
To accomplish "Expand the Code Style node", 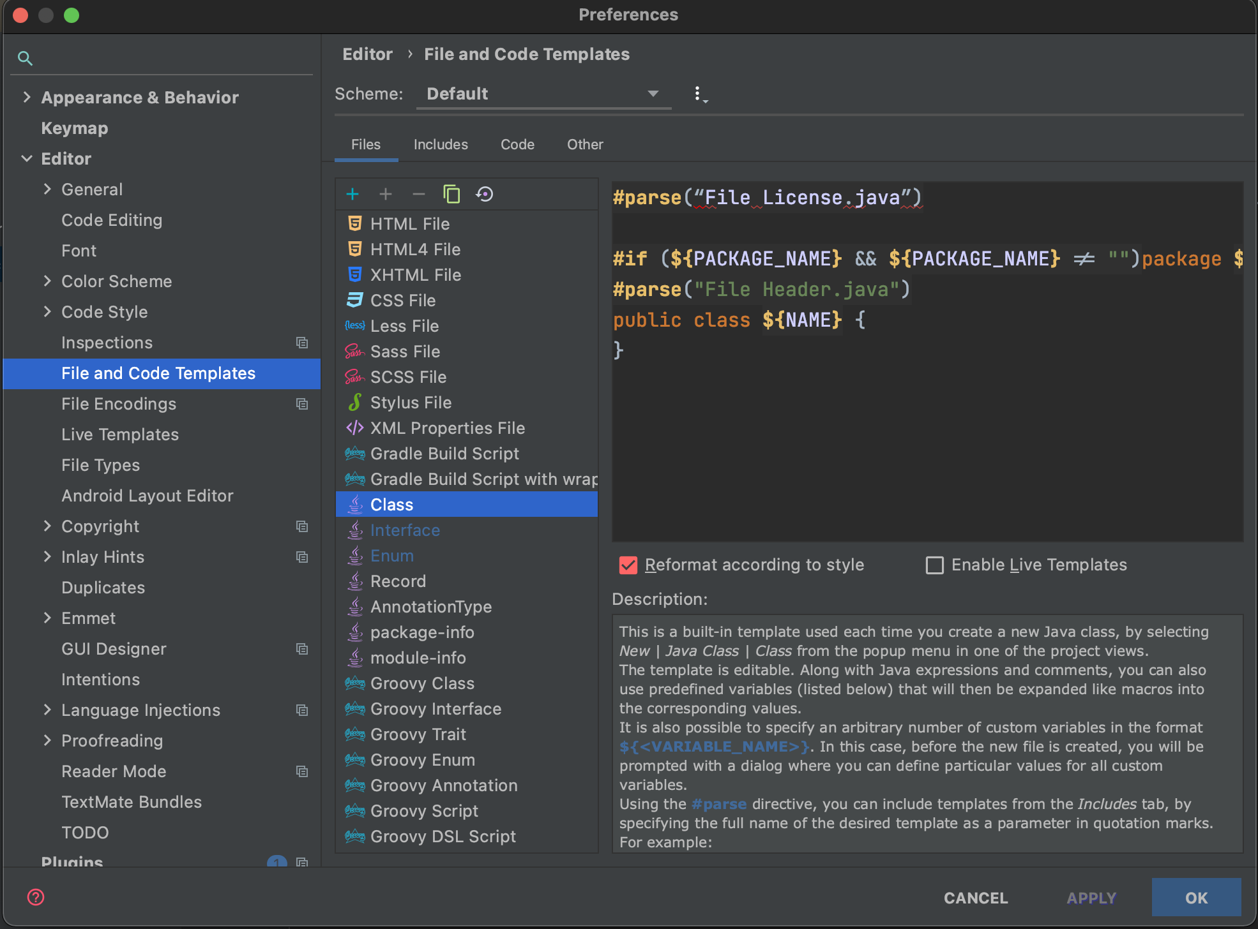I will coord(47,311).
